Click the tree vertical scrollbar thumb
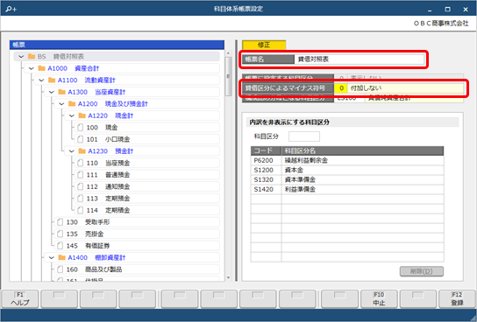This screenshot has width=477, height=322. [x=228, y=76]
